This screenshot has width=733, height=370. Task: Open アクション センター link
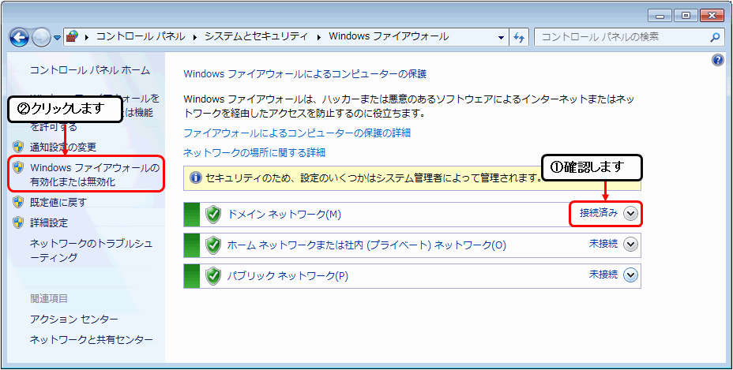(74, 320)
